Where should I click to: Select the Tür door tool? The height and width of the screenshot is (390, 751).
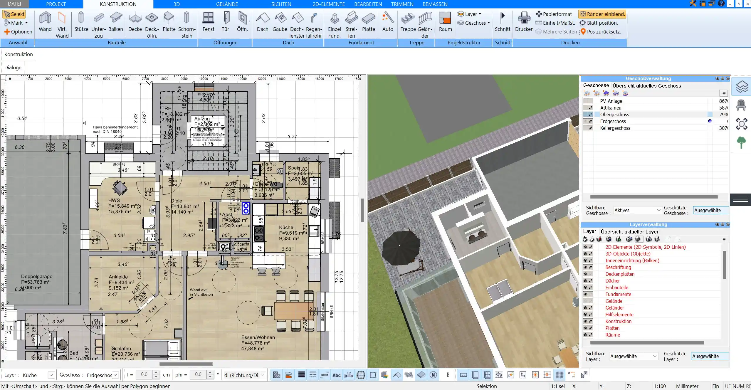225,22
